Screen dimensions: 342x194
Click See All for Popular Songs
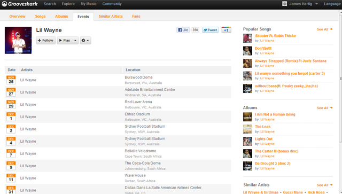click(324, 29)
